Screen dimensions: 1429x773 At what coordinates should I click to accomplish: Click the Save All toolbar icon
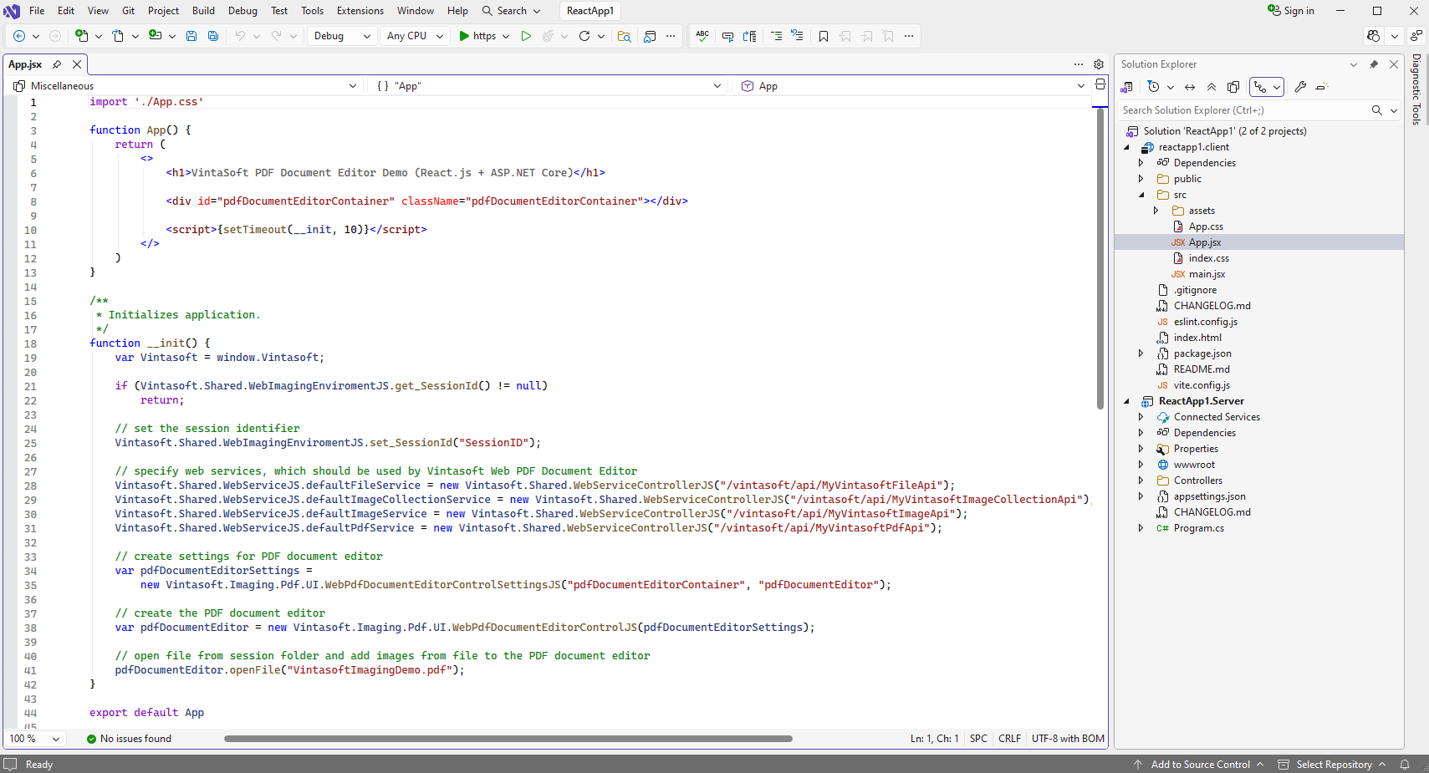coord(213,36)
